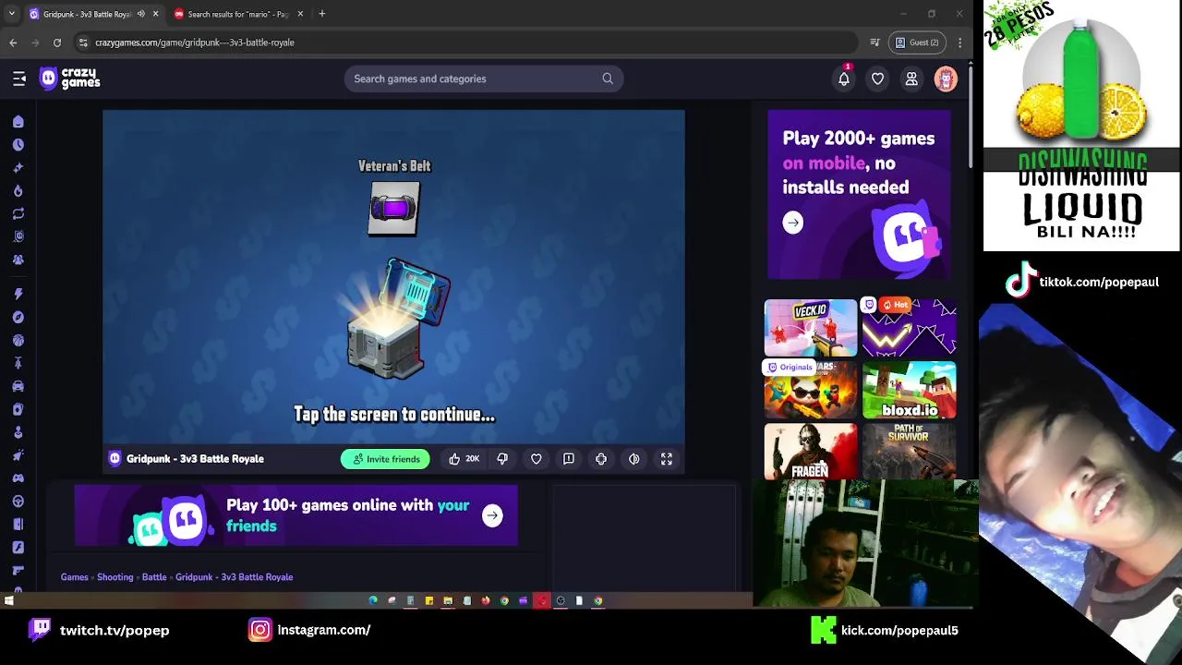This screenshot has height=665, width=1182.
Task: Open the Basketball category icon
Action: pos(18,340)
